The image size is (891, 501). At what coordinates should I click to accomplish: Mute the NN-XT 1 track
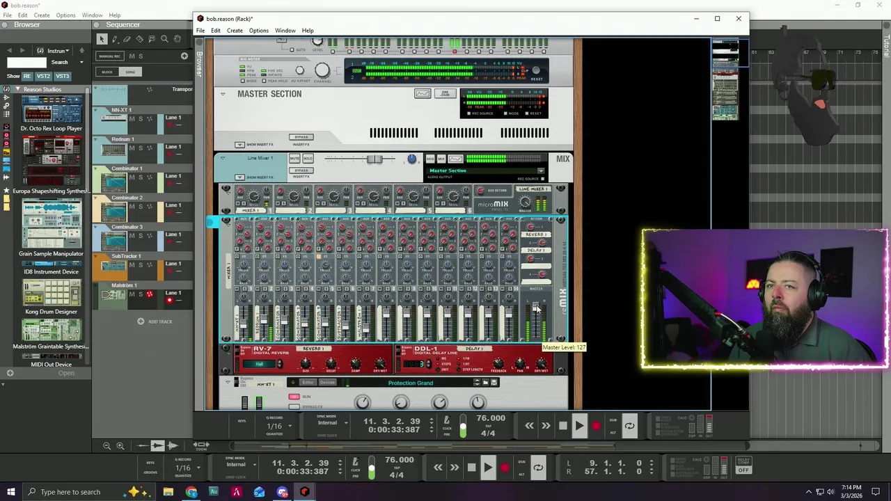pyautogui.click(x=132, y=119)
